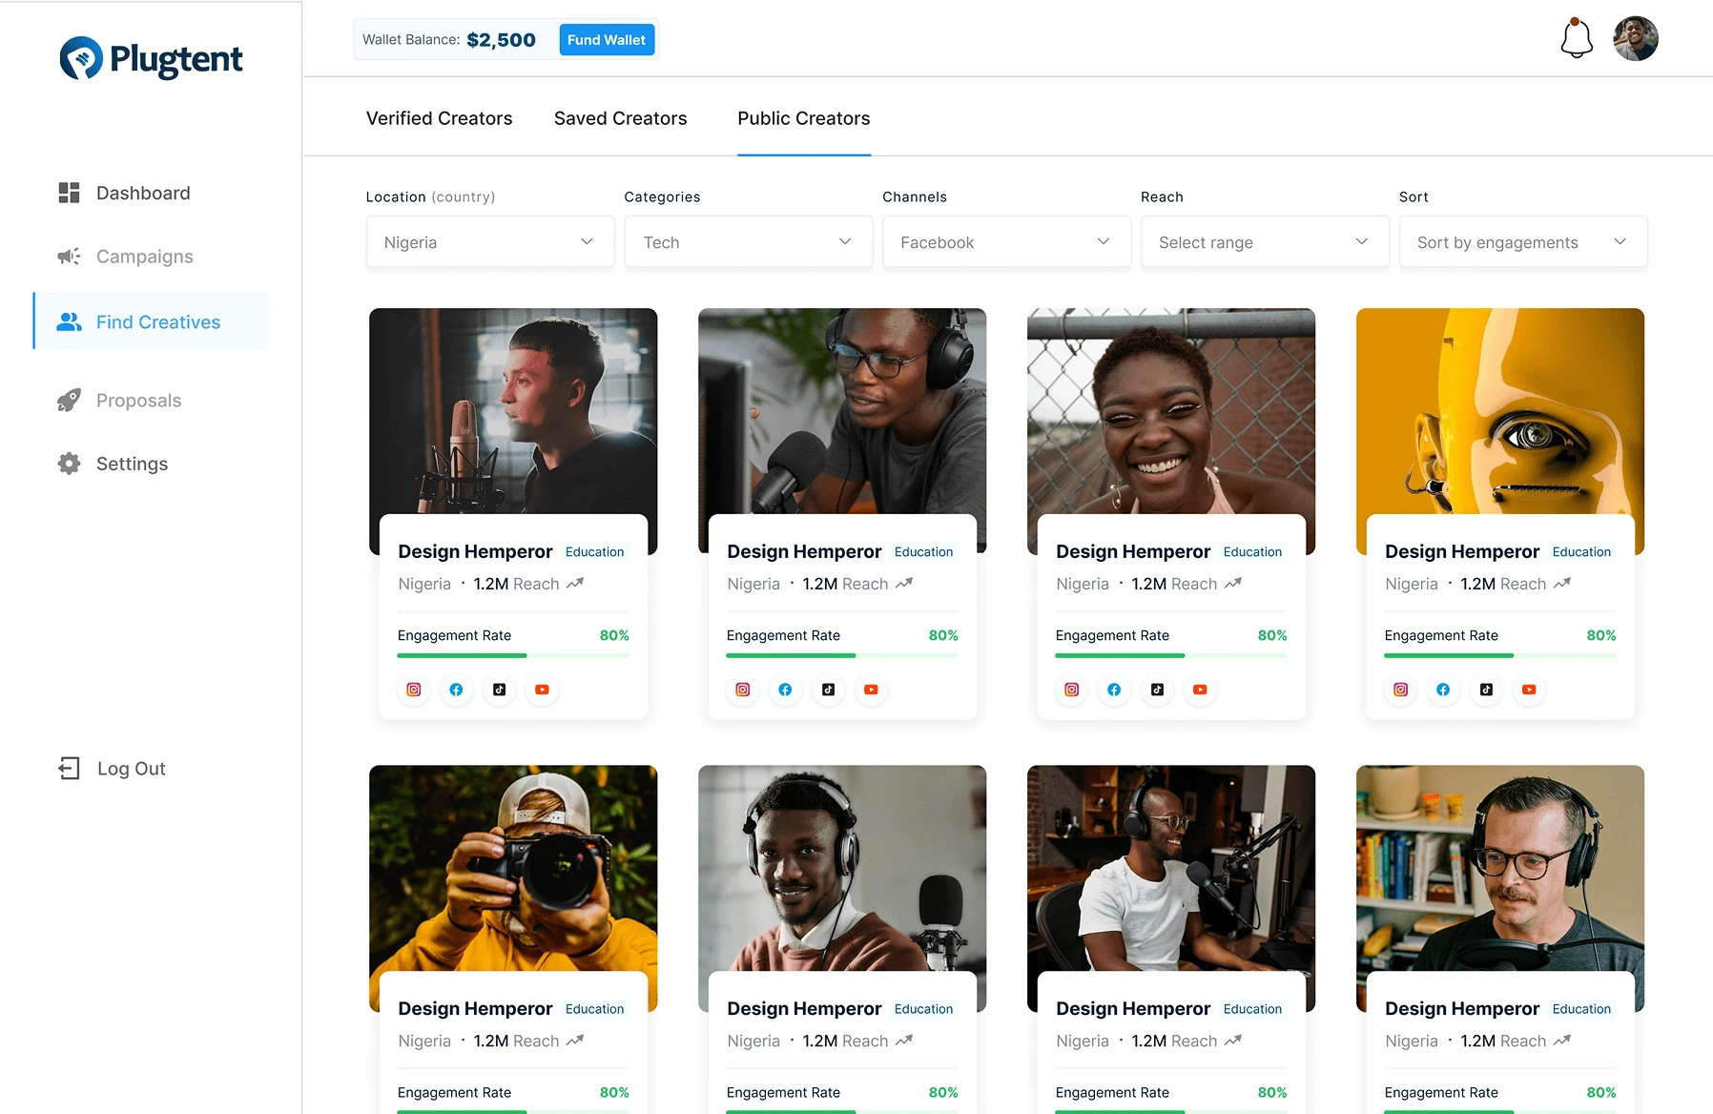This screenshot has width=1713, height=1114.
Task: Open the mustached man with headphones photo
Action: (1500, 868)
